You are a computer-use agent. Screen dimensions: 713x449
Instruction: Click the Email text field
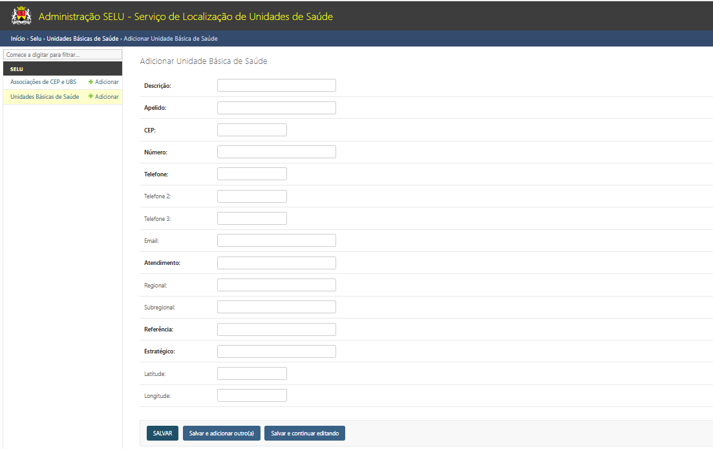(276, 240)
